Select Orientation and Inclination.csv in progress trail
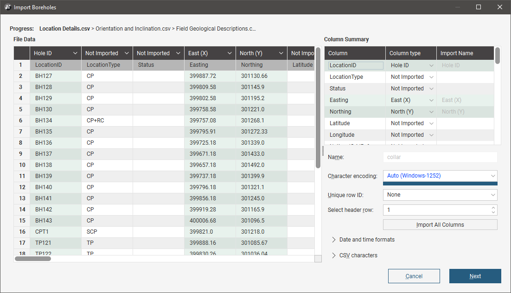 132,29
